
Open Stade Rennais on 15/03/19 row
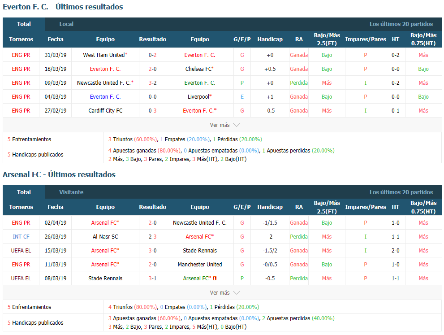pyautogui.click(x=200, y=251)
